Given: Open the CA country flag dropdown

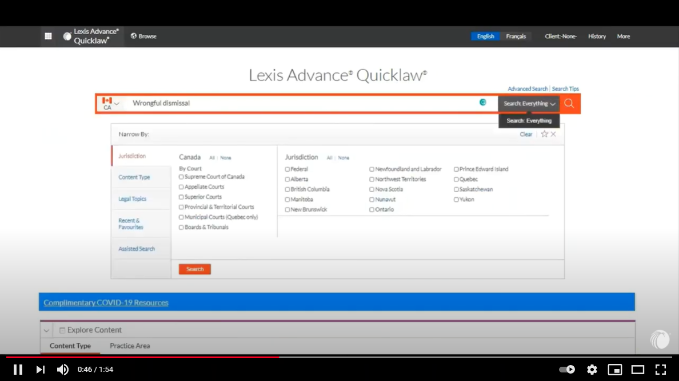Looking at the screenshot, I should [110, 103].
